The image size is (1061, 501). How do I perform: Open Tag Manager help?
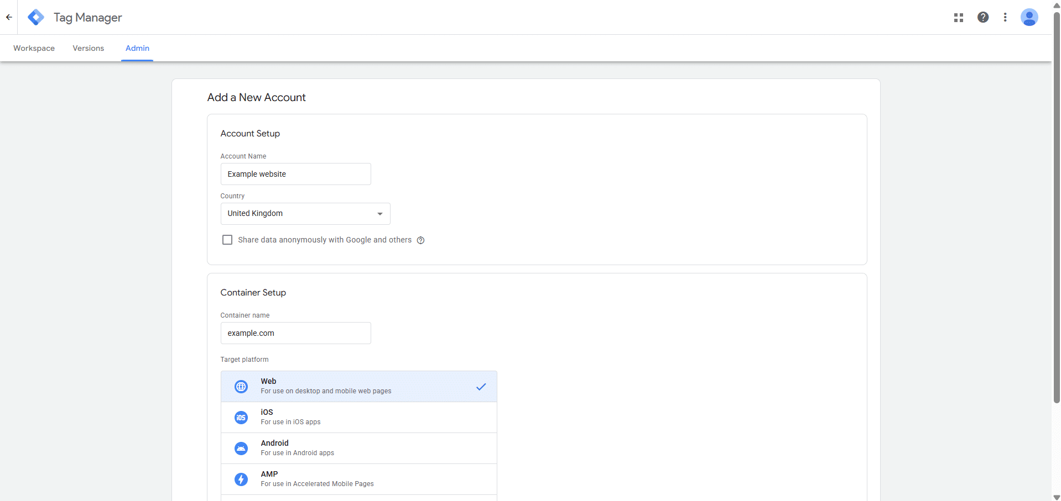[x=983, y=17]
